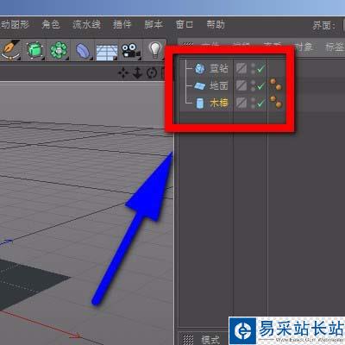Create a Camera object
The height and width of the screenshot is (345, 345).
(x=130, y=51)
